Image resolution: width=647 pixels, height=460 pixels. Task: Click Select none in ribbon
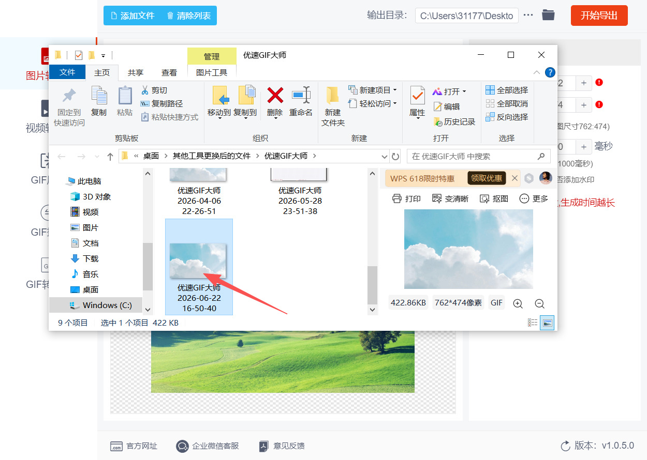pos(507,103)
